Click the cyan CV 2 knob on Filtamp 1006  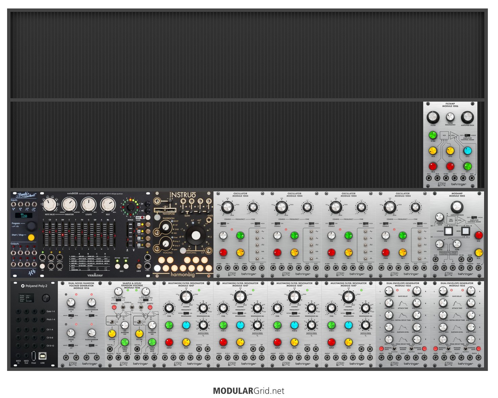click(x=467, y=150)
